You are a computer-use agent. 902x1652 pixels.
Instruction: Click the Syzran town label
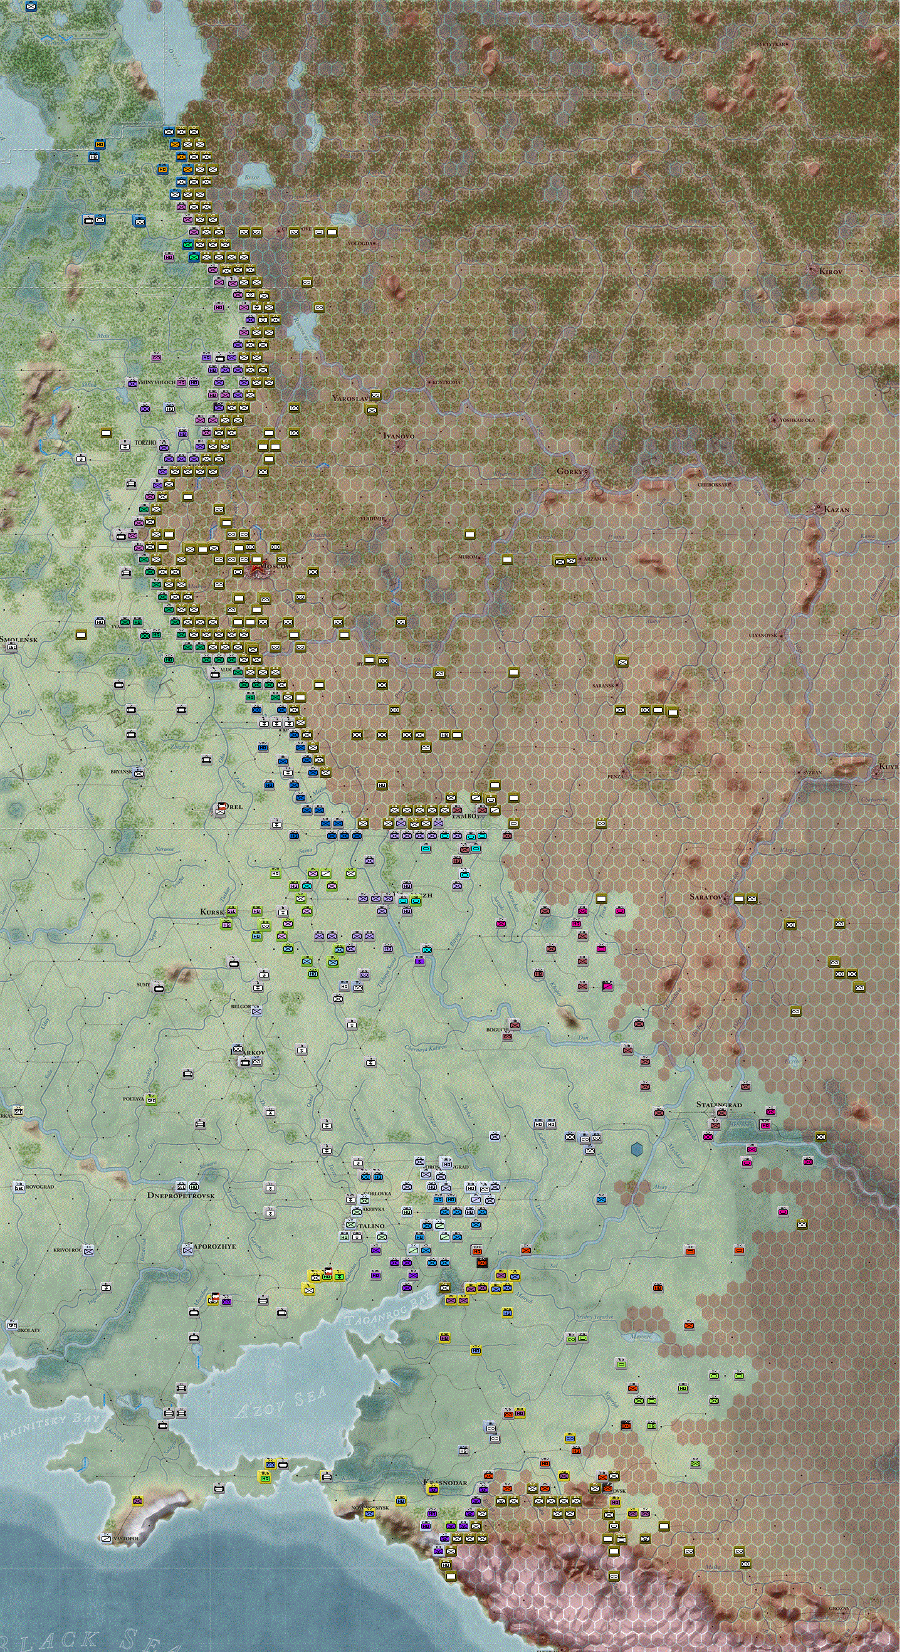pyautogui.click(x=814, y=774)
